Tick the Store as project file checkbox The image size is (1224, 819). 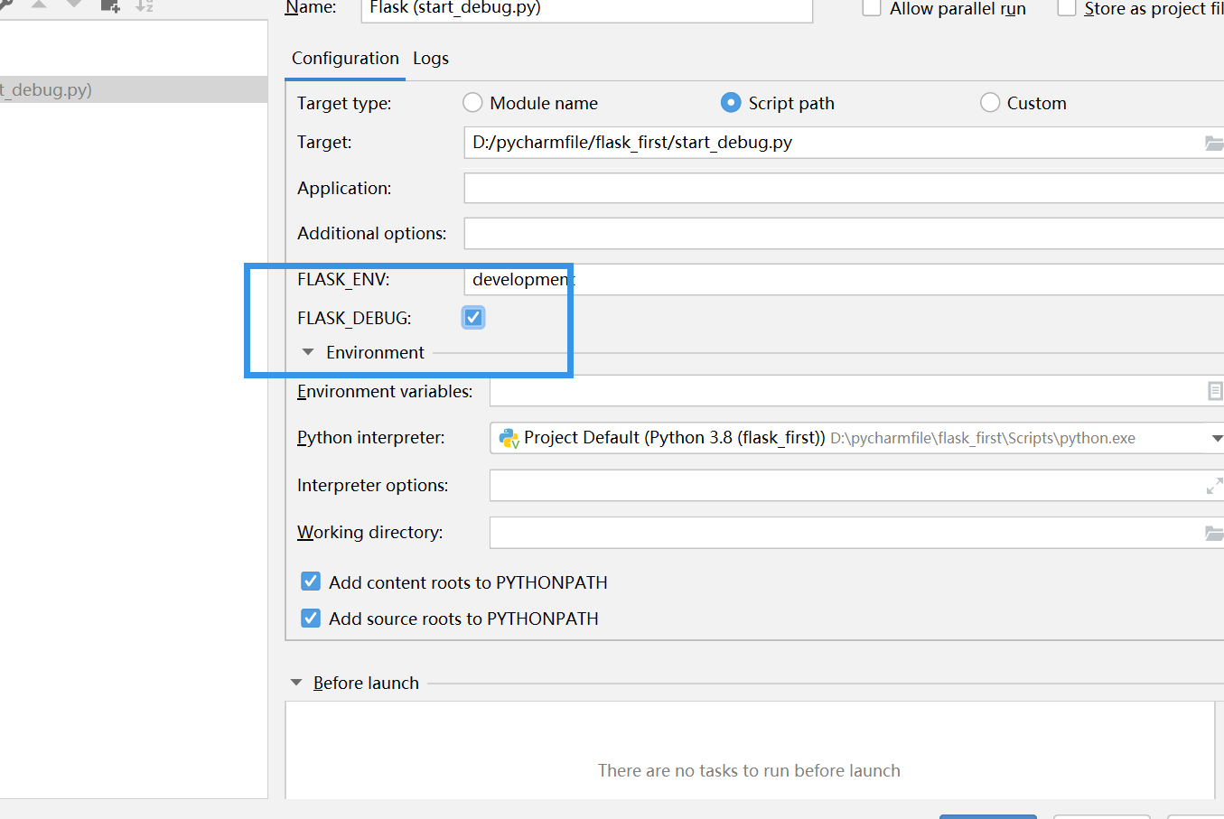[1067, 8]
